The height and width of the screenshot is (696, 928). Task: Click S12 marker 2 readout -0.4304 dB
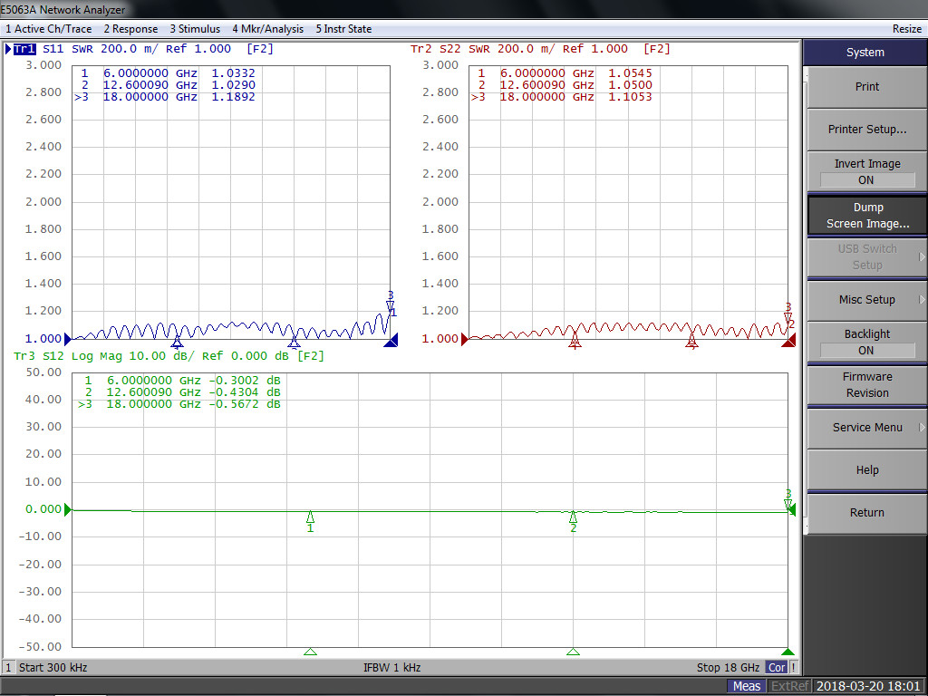(245, 392)
